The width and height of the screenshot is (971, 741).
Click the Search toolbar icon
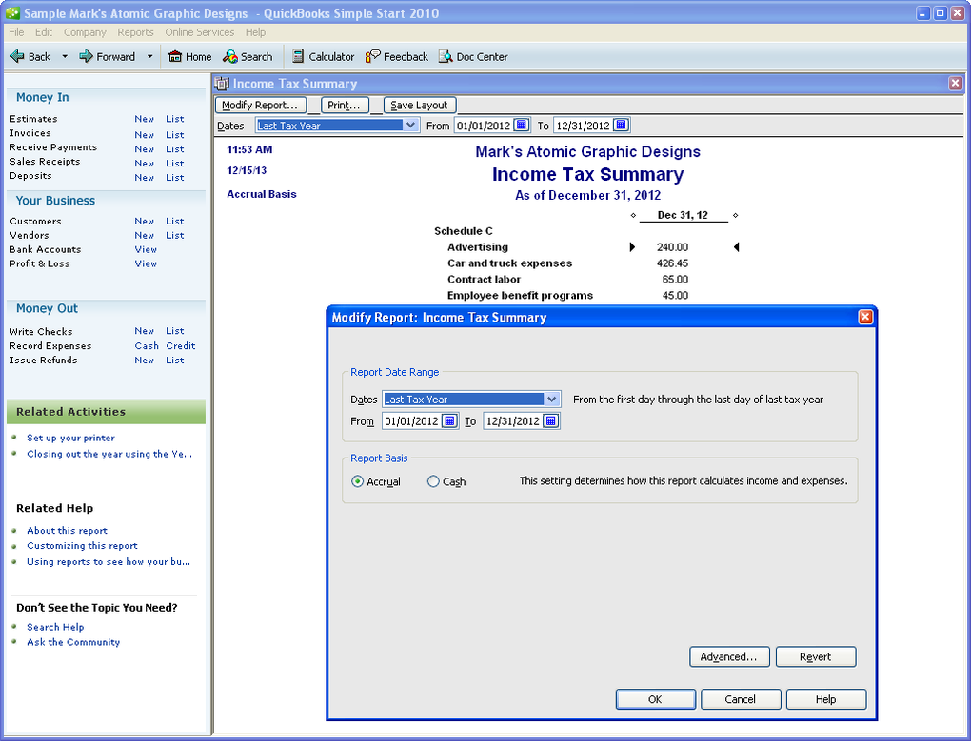[x=230, y=56]
